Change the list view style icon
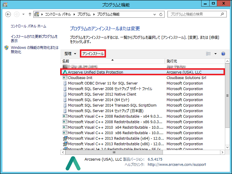Screen dimensions: 232x174 [x=208, y=54]
